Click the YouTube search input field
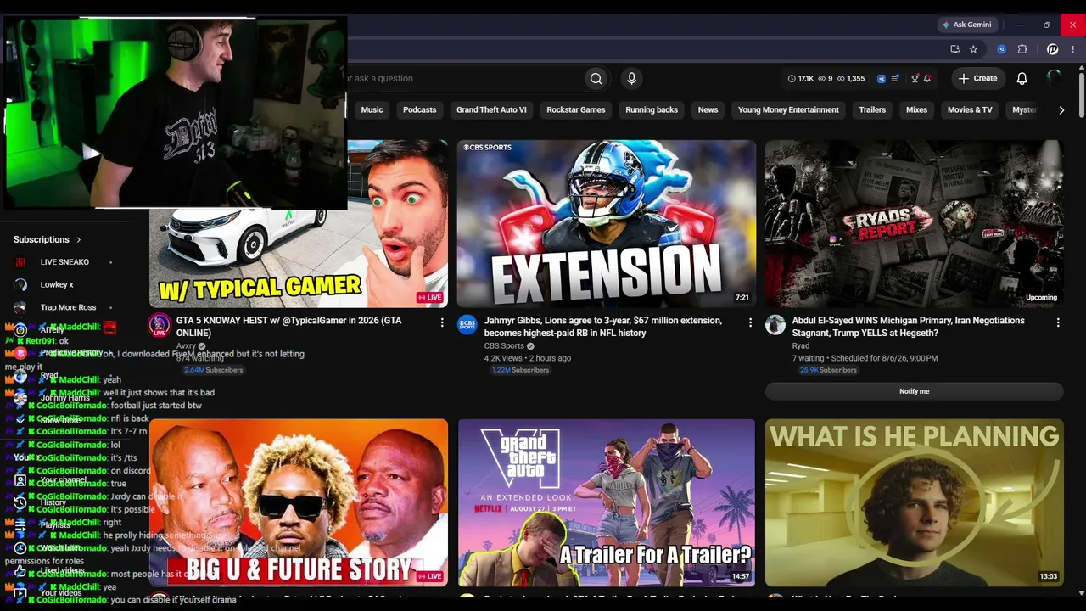 (462, 78)
